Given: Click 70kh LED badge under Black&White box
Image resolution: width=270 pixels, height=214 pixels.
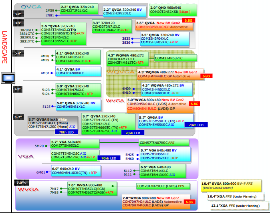Looking at the screenshot, I should point(66,132).
